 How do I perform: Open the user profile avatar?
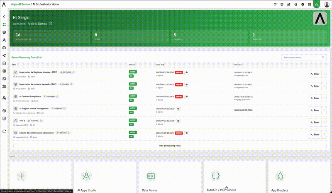(327, 5)
